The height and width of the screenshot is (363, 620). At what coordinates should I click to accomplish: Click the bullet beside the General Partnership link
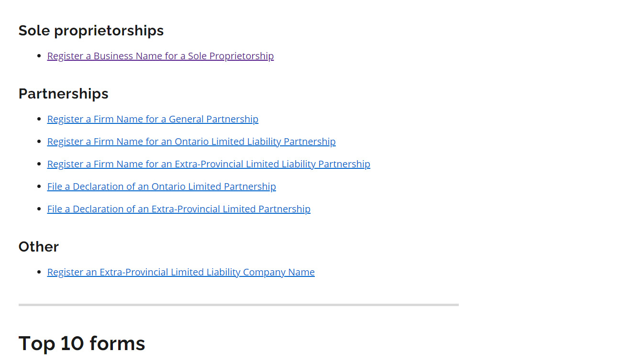pos(40,119)
